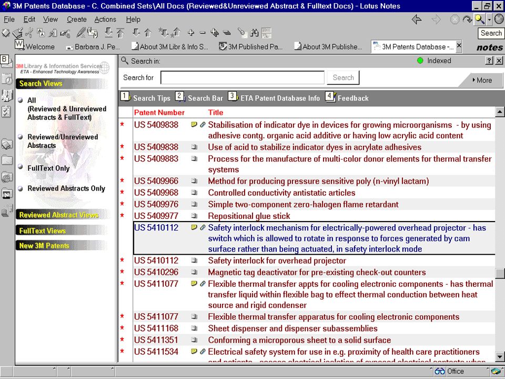Click the Navigate Next down-arrow icon
Image resolution: width=505 pixels, height=379 pixels.
(136, 33)
